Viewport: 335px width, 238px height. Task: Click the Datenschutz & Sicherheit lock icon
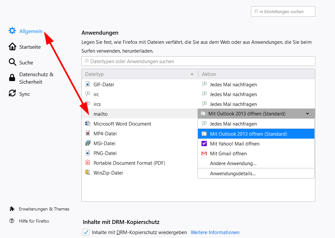(x=12, y=78)
